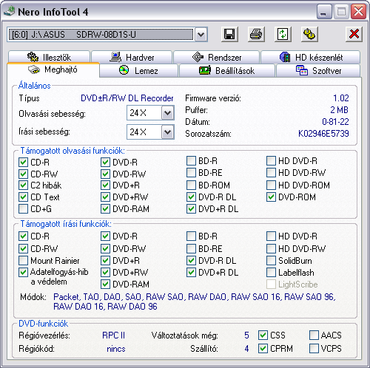
Task: Toggle BD-ROM read checkbox
Action: (x=191, y=185)
